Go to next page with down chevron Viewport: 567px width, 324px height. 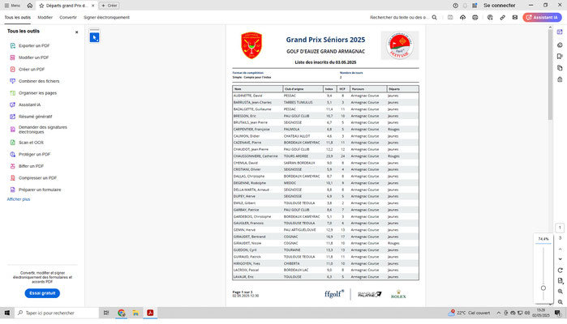[x=561, y=259]
